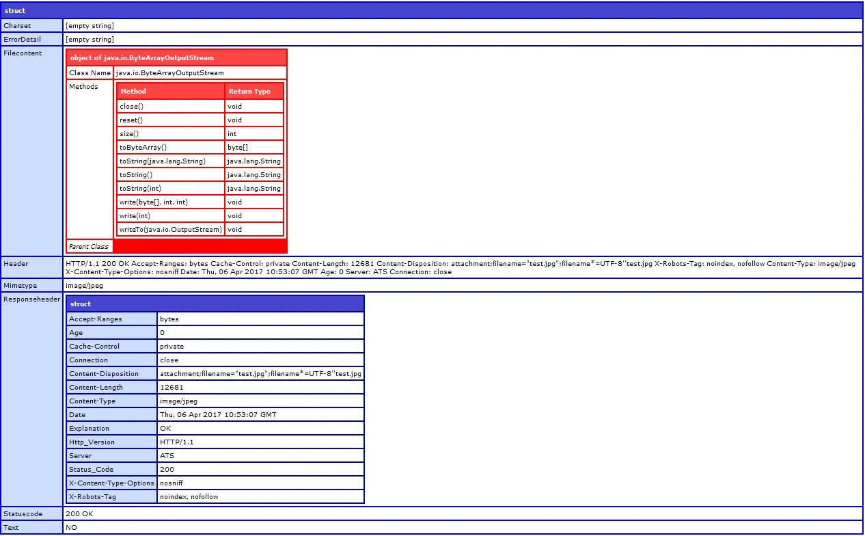The width and height of the screenshot is (865, 536).
Task: Click the Content-Length key cell
Action: pos(112,388)
